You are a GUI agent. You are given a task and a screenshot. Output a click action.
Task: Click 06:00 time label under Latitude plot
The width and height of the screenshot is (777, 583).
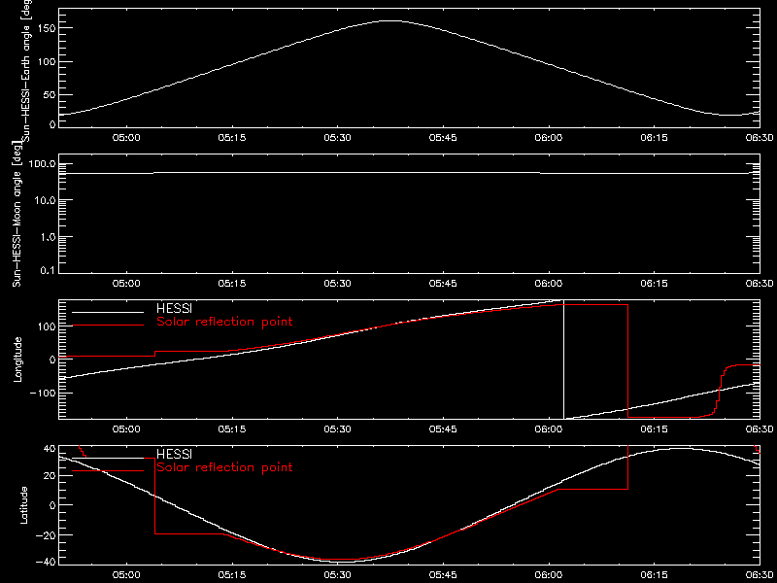point(549,575)
